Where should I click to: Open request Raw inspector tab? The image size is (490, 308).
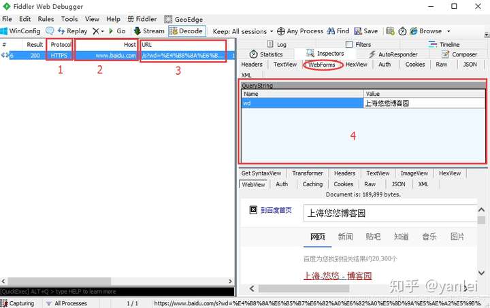[x=442, y=65]
